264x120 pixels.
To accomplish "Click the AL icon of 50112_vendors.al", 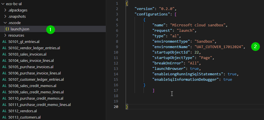I will (4, 111).
